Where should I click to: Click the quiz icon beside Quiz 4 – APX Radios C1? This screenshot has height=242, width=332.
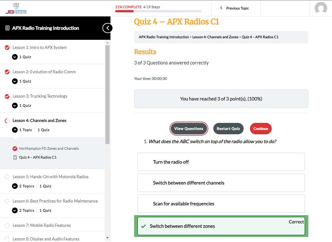(15, 157)
